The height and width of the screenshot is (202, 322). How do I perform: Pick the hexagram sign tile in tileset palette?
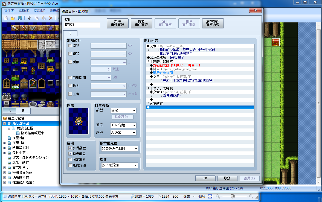tap(15, 37)
